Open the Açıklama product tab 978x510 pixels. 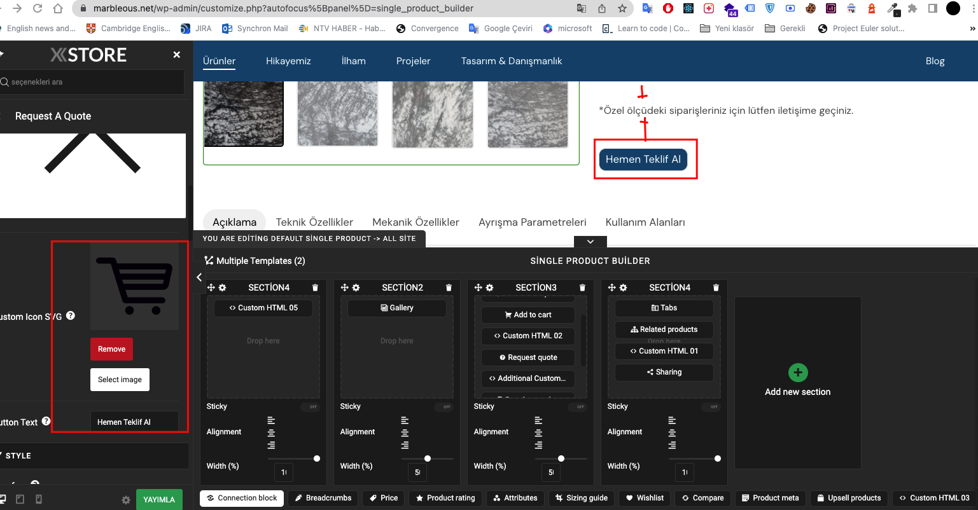(x=234, y=222)
